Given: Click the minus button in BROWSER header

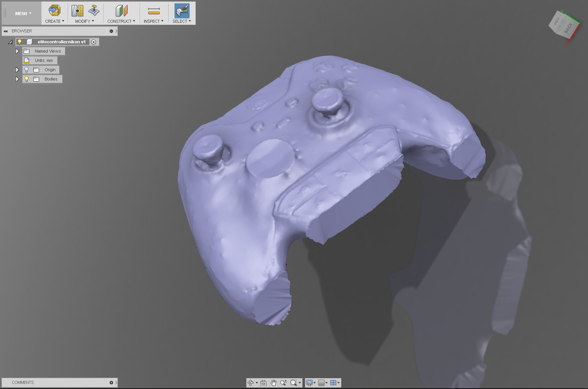Looking at the screenshot, I should pyautogui.click(x=111, y=31).
